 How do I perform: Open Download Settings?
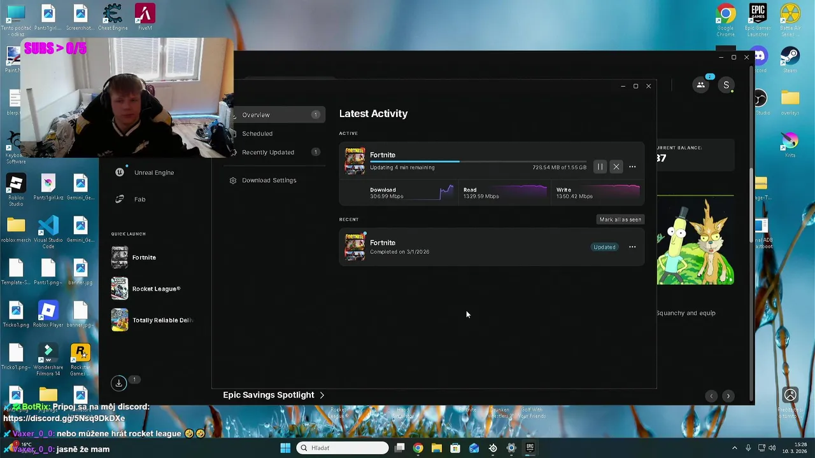click(x=269, y=180)
